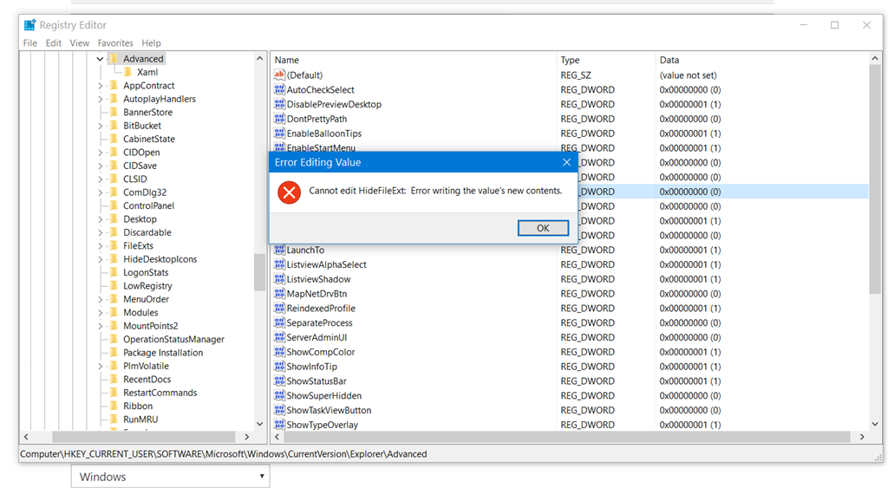
Task: Click the LaunchTo DWORD icon
Action: tap(279, 250)
